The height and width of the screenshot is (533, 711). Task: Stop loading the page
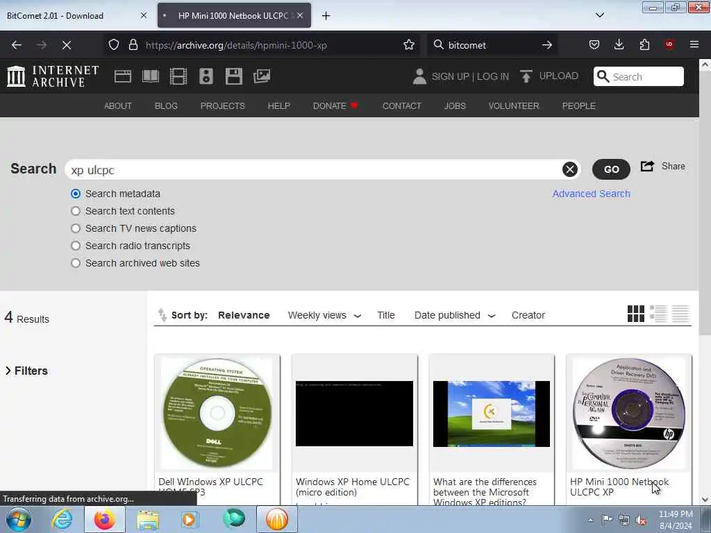(x=67, y=45)
